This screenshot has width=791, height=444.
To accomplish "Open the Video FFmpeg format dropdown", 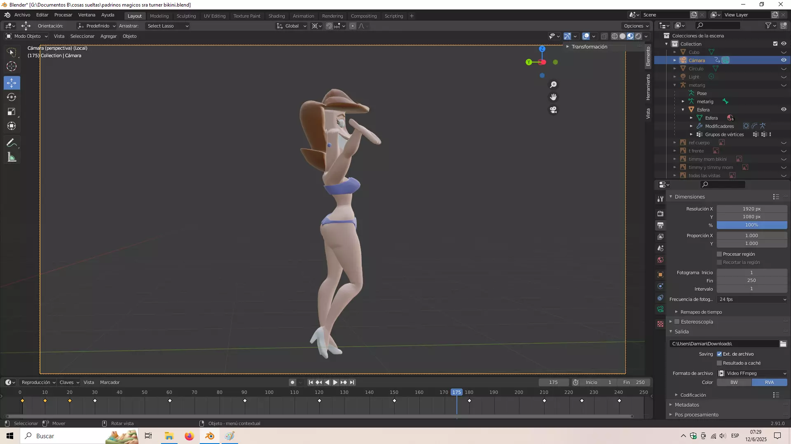I will [752, 373].
